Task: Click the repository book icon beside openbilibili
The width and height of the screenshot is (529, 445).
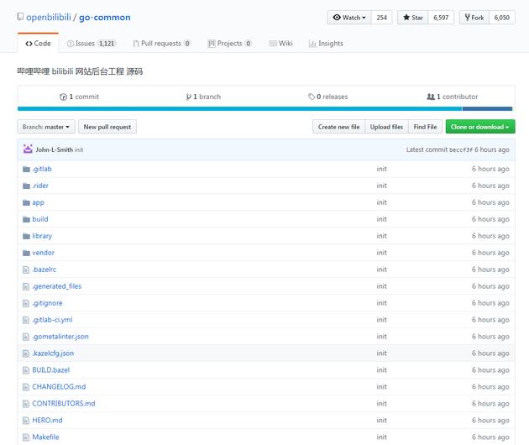Action: [20, 17]
